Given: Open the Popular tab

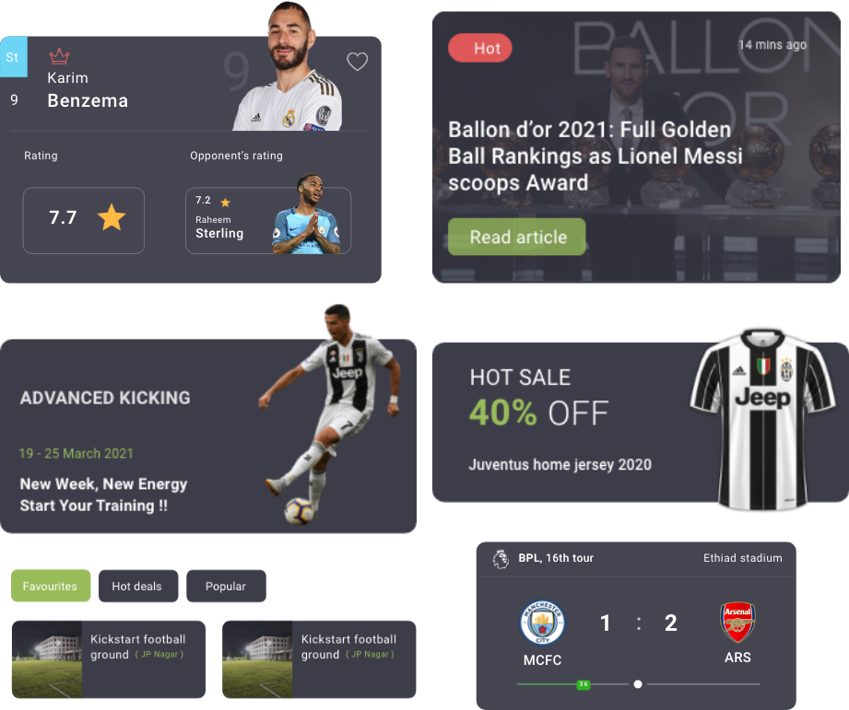Looking at the screenshot, I should click(x=226, y=586).
